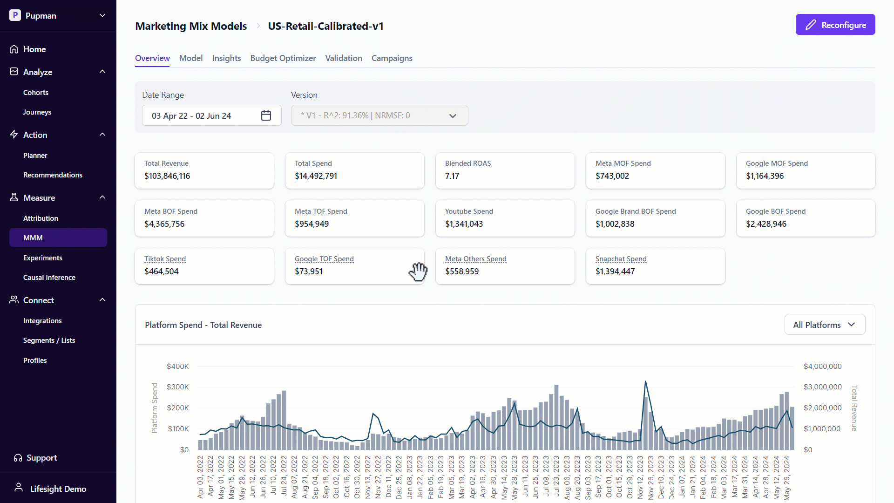The width and height of the screenshot is (894, 503).
Task: Collapse the Measure section chevron
Action: click(x=102, y=197)
